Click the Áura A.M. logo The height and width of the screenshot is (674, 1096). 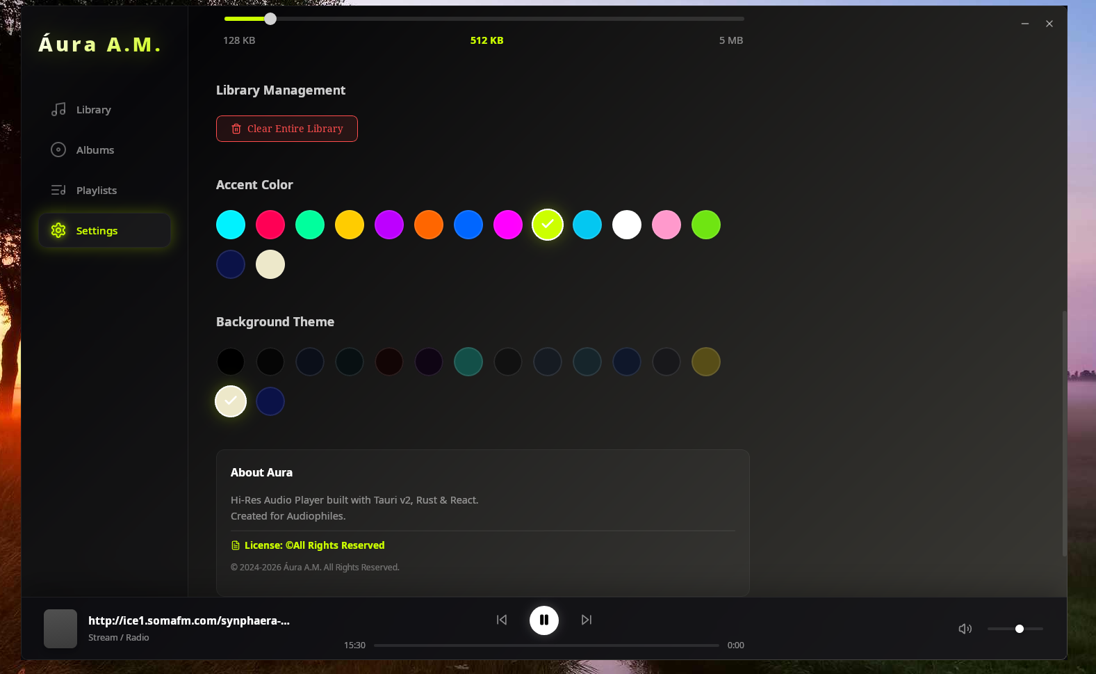tap(100, 45)
